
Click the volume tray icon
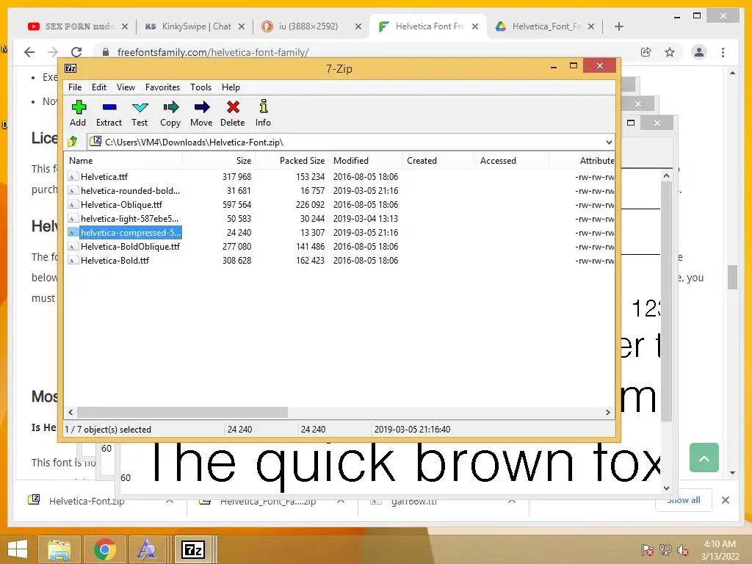point(682,550)
